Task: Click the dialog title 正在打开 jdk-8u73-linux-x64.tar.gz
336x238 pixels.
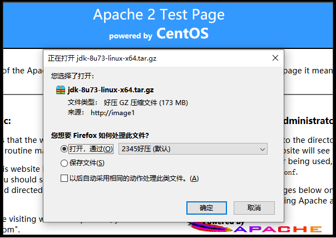Action: pos(102,58)
